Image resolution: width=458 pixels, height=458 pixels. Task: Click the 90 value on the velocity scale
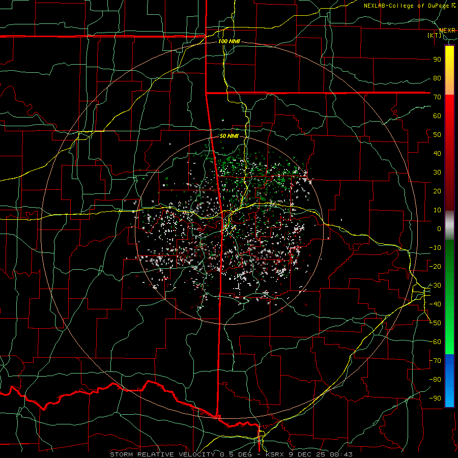437,60
